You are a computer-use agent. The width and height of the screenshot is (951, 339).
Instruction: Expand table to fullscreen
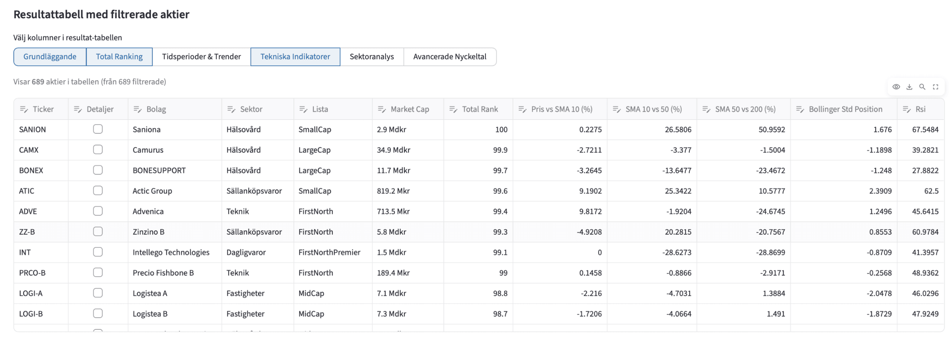click(x=935, y=87)
